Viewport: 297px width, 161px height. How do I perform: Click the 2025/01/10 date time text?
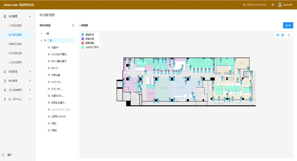click(256, 5)
